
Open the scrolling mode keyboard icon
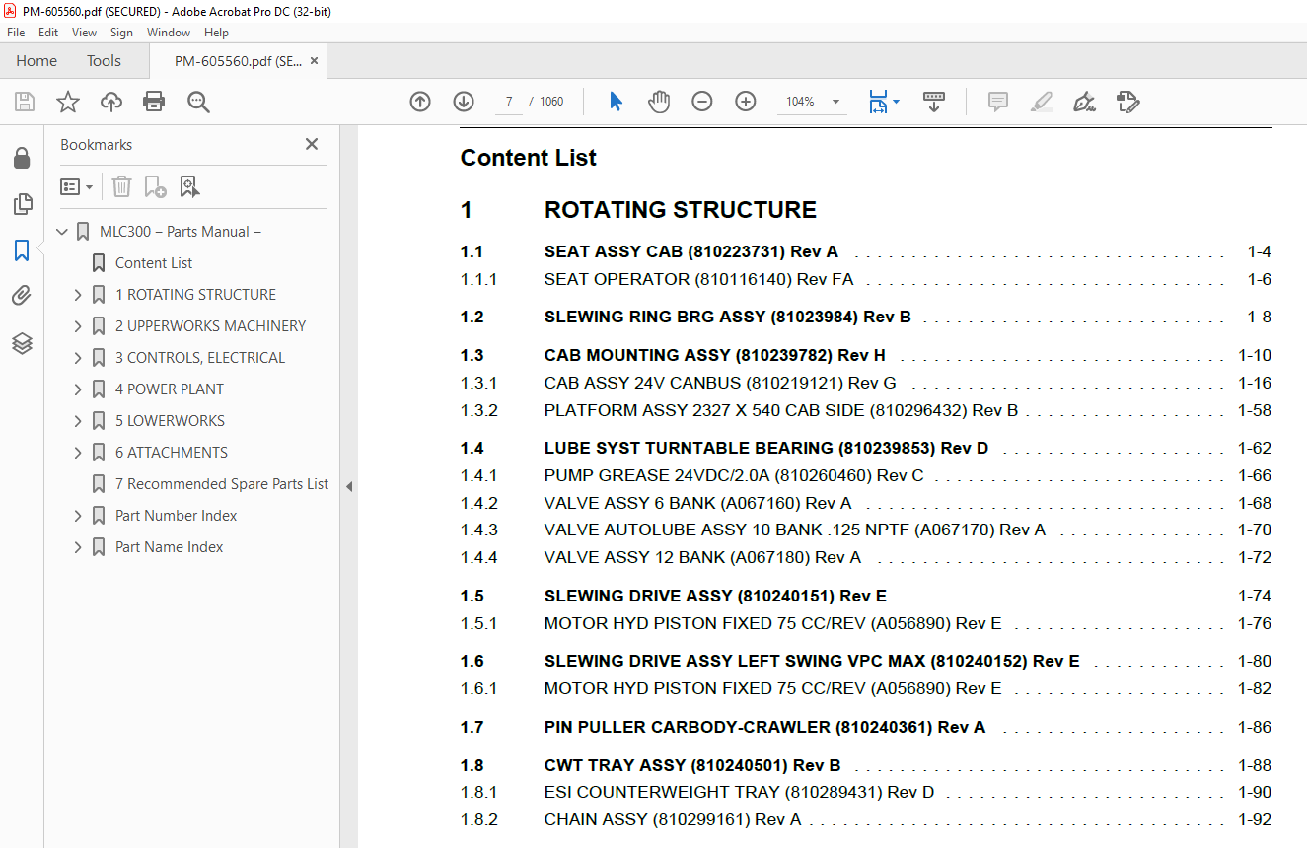(x=934, y=102)
